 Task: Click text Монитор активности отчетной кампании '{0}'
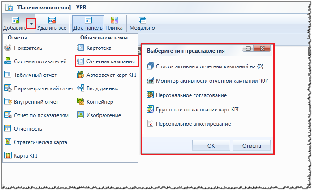coord(212,81)
